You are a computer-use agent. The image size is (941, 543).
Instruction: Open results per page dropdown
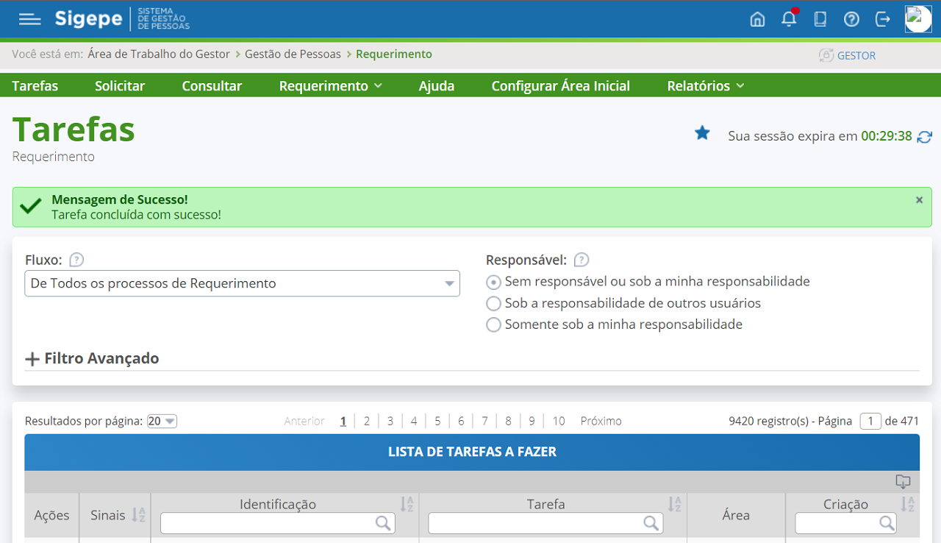(162, 422)
